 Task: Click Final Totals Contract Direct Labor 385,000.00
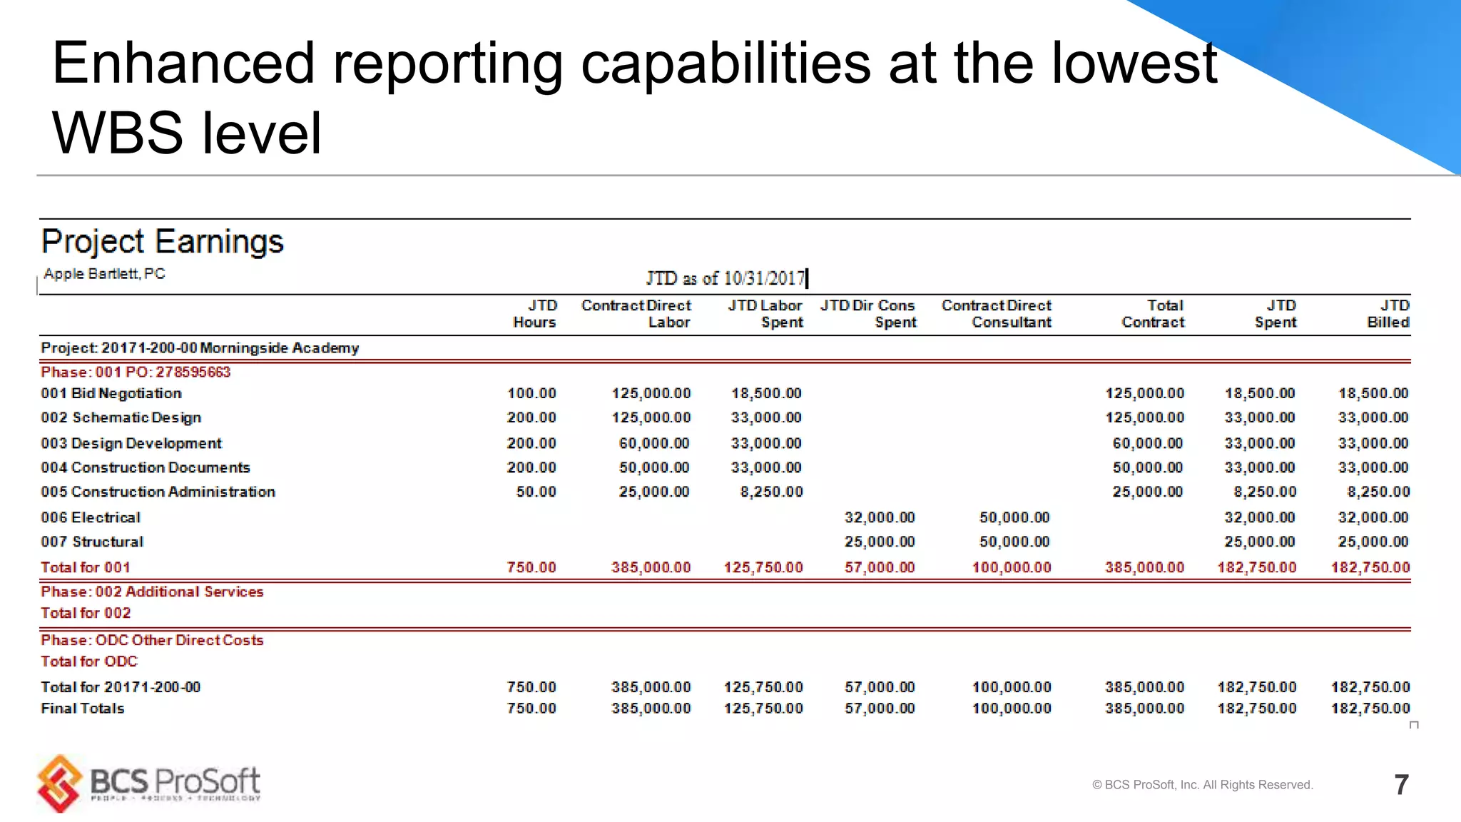click(651, 709)
